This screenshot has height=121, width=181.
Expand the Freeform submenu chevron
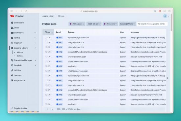[x=35, y=43]
